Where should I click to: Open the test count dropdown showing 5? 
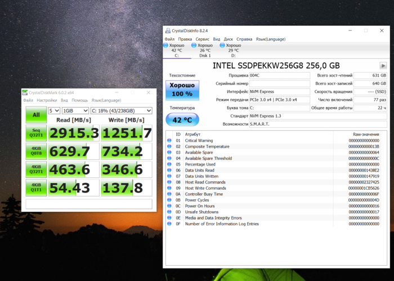click(x=54, y=110)
